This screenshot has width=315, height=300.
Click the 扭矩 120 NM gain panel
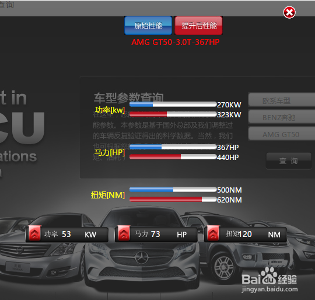[x=245, y=234]
